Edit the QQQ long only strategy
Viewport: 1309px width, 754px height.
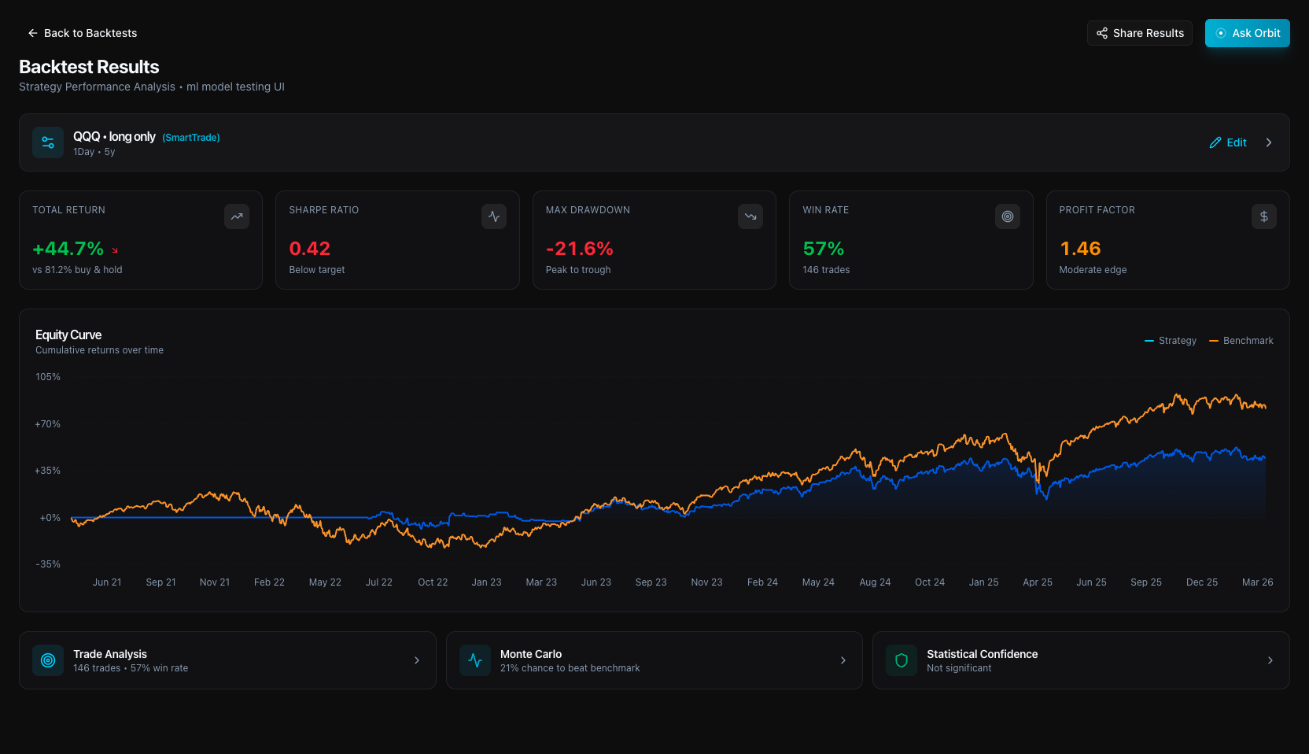[1228, 142]
